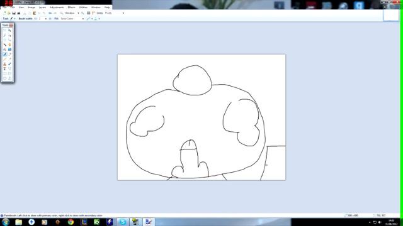
Task: Select the Rounded Rectangle tool
Action: [10, 73]
